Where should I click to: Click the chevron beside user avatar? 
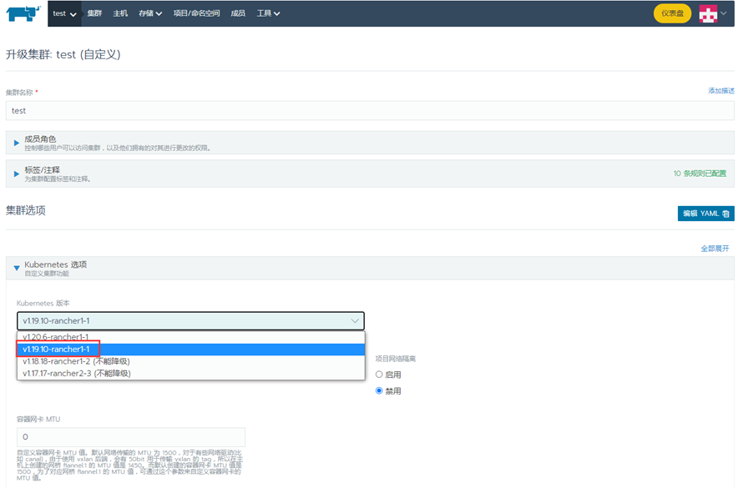point(724,13)
